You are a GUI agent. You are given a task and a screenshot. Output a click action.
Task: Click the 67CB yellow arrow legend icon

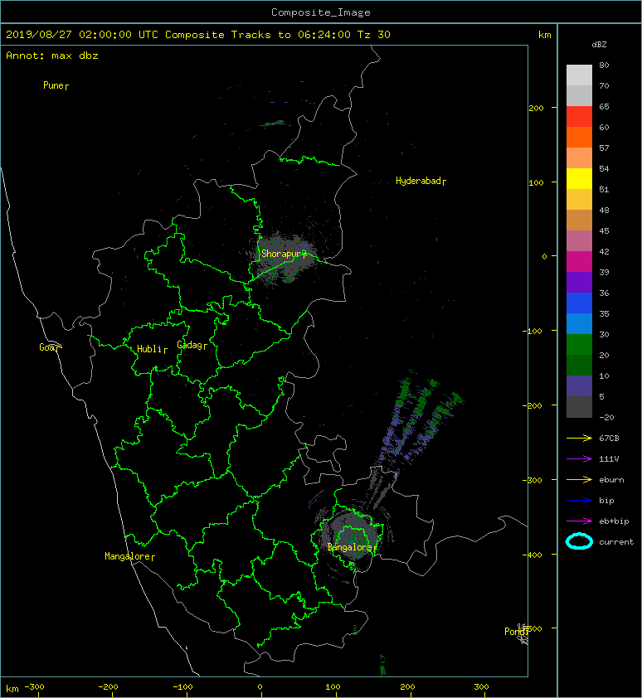pyautogui.click(x=579, y=439)
